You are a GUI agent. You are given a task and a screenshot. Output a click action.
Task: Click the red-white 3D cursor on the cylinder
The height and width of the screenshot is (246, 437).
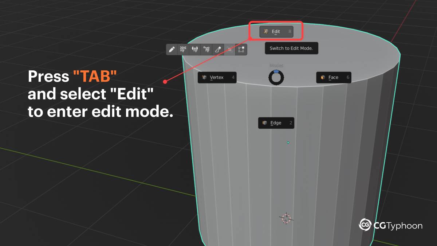pos(286,218)
